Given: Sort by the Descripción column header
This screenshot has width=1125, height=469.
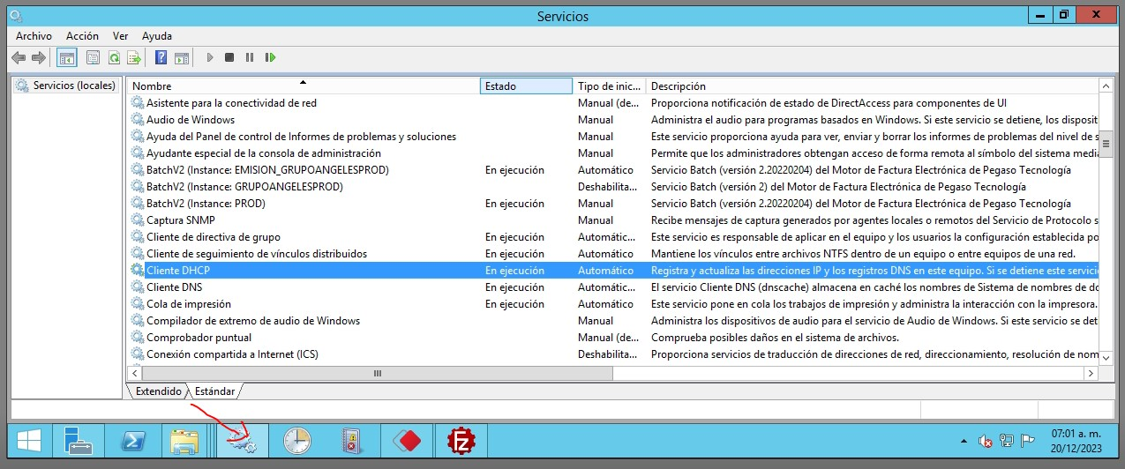Looking at the screenshot, I should [x=872, y=86].
